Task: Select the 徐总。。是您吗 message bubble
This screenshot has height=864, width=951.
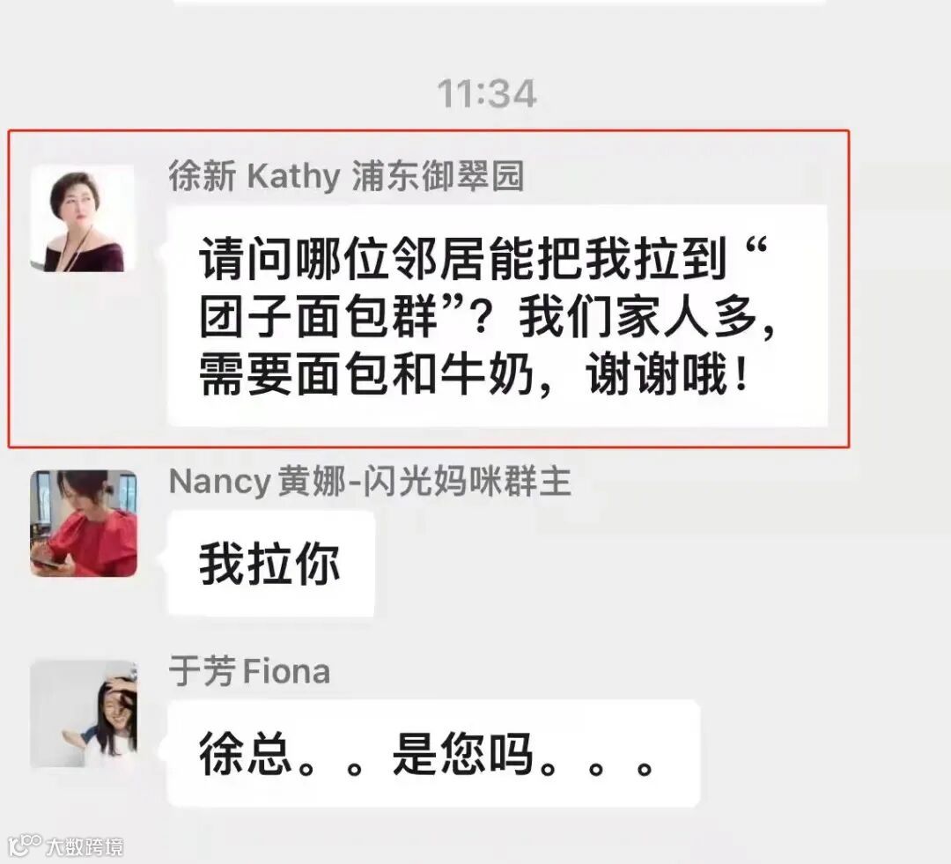Action: pyautogui.click(x=433, y=754)
